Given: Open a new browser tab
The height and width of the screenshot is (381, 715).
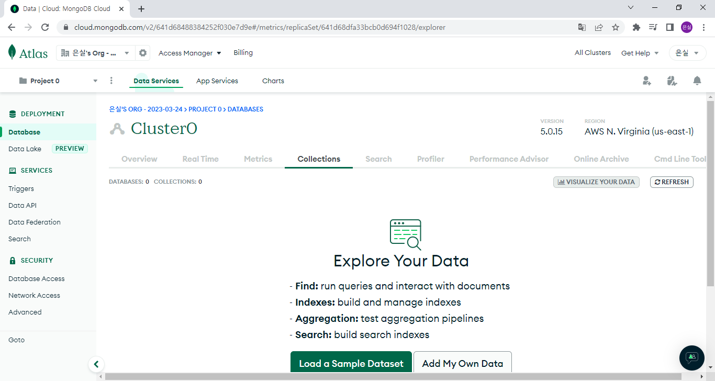Looking at the screenshot, I should coord(141,9).
